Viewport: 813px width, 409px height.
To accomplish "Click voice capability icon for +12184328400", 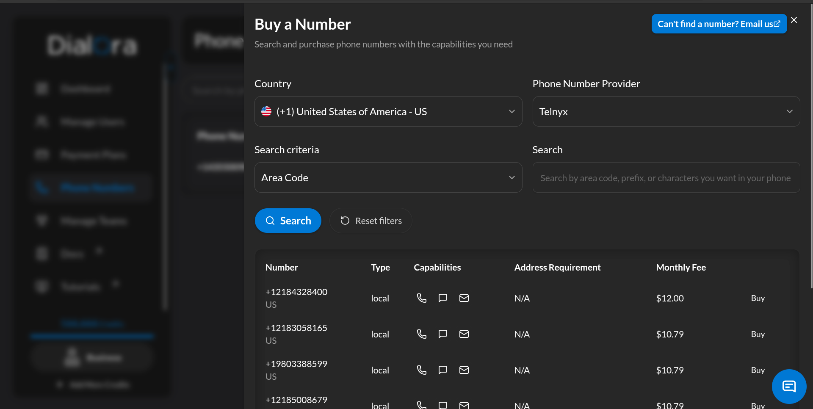I will click(x=421, y=298).
